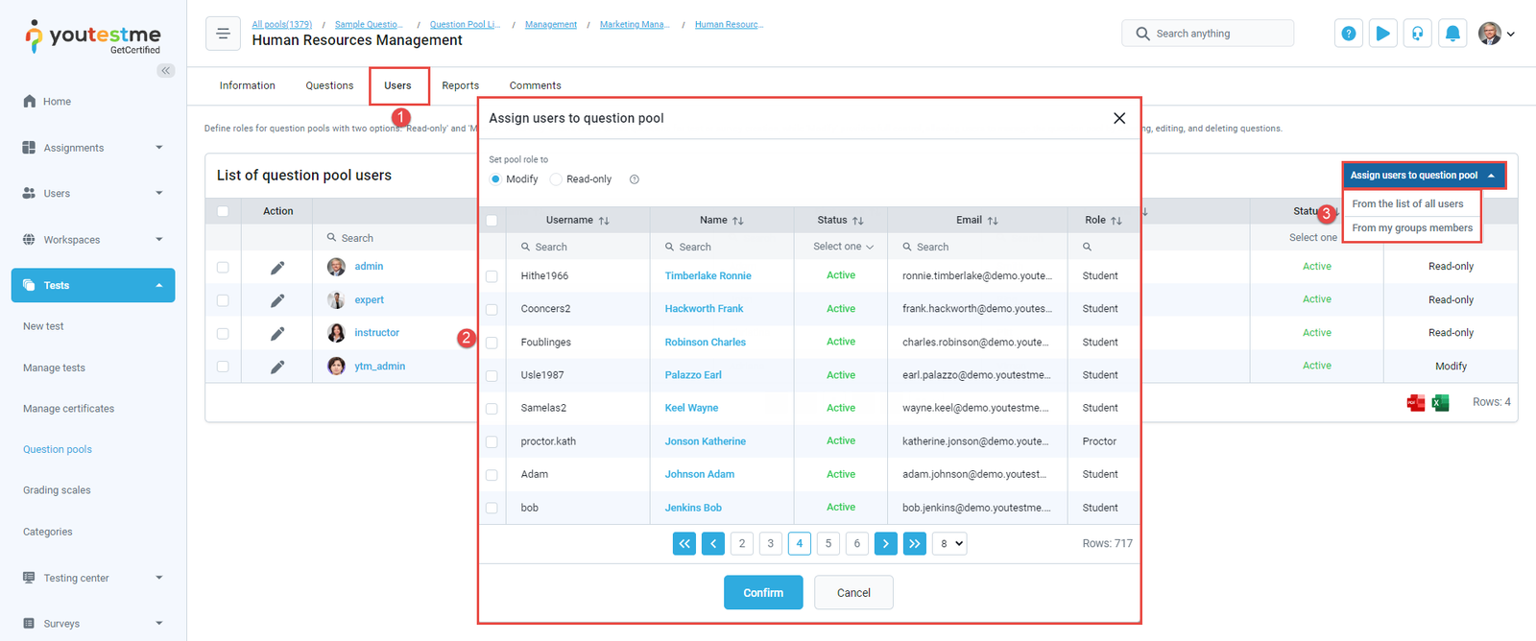Export list using the Excel icon
1536x641 pixels.
tap(1440, 403)
